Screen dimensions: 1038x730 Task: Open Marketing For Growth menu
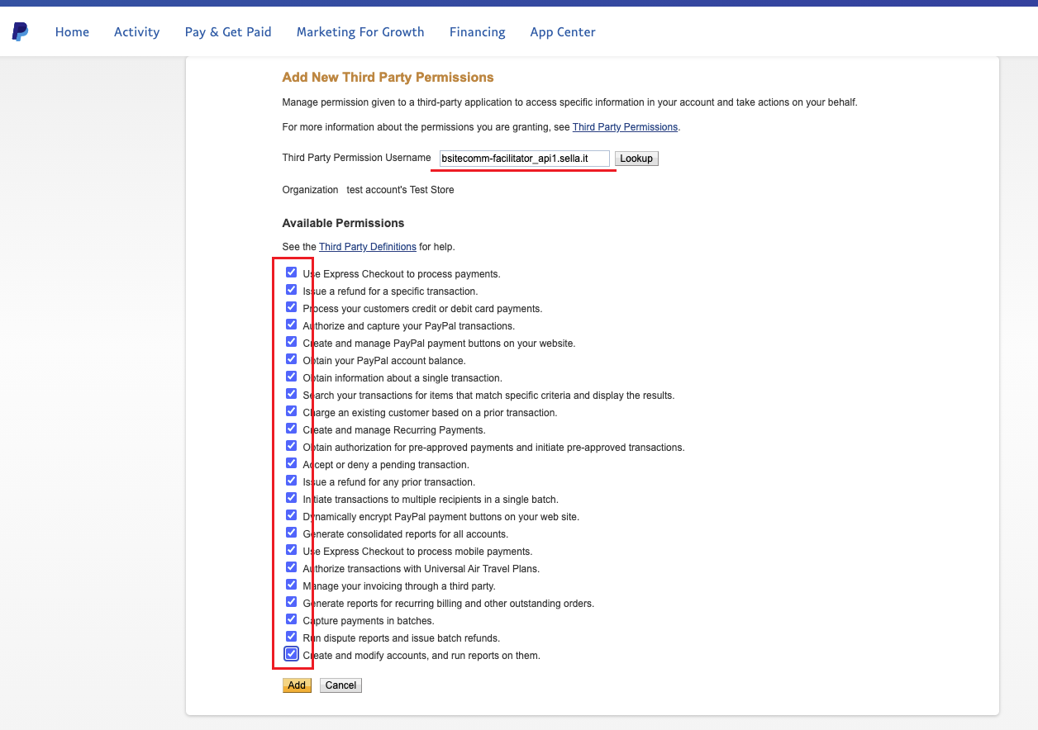coord(360,32)
